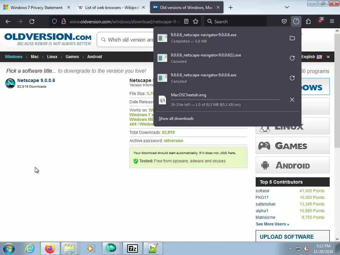Open the Pocket save icon

coord(284,22)
